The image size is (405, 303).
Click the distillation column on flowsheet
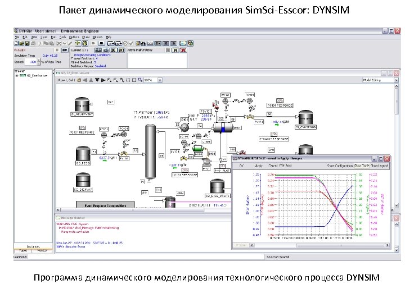click(x=150, y=151)
